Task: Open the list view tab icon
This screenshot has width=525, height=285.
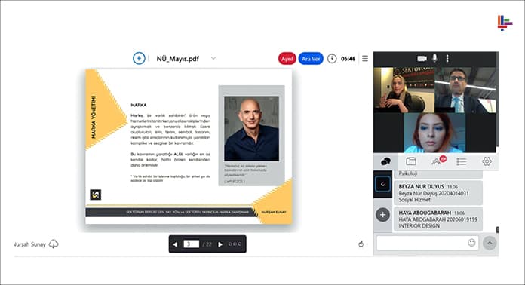Action: click(x=462, y=161)
